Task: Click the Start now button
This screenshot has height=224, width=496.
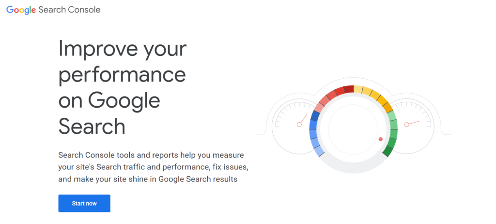Action: point(84,203)
